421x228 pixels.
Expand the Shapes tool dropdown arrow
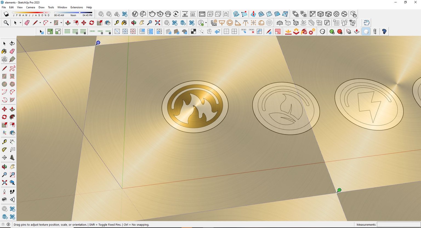pos(61,23)
